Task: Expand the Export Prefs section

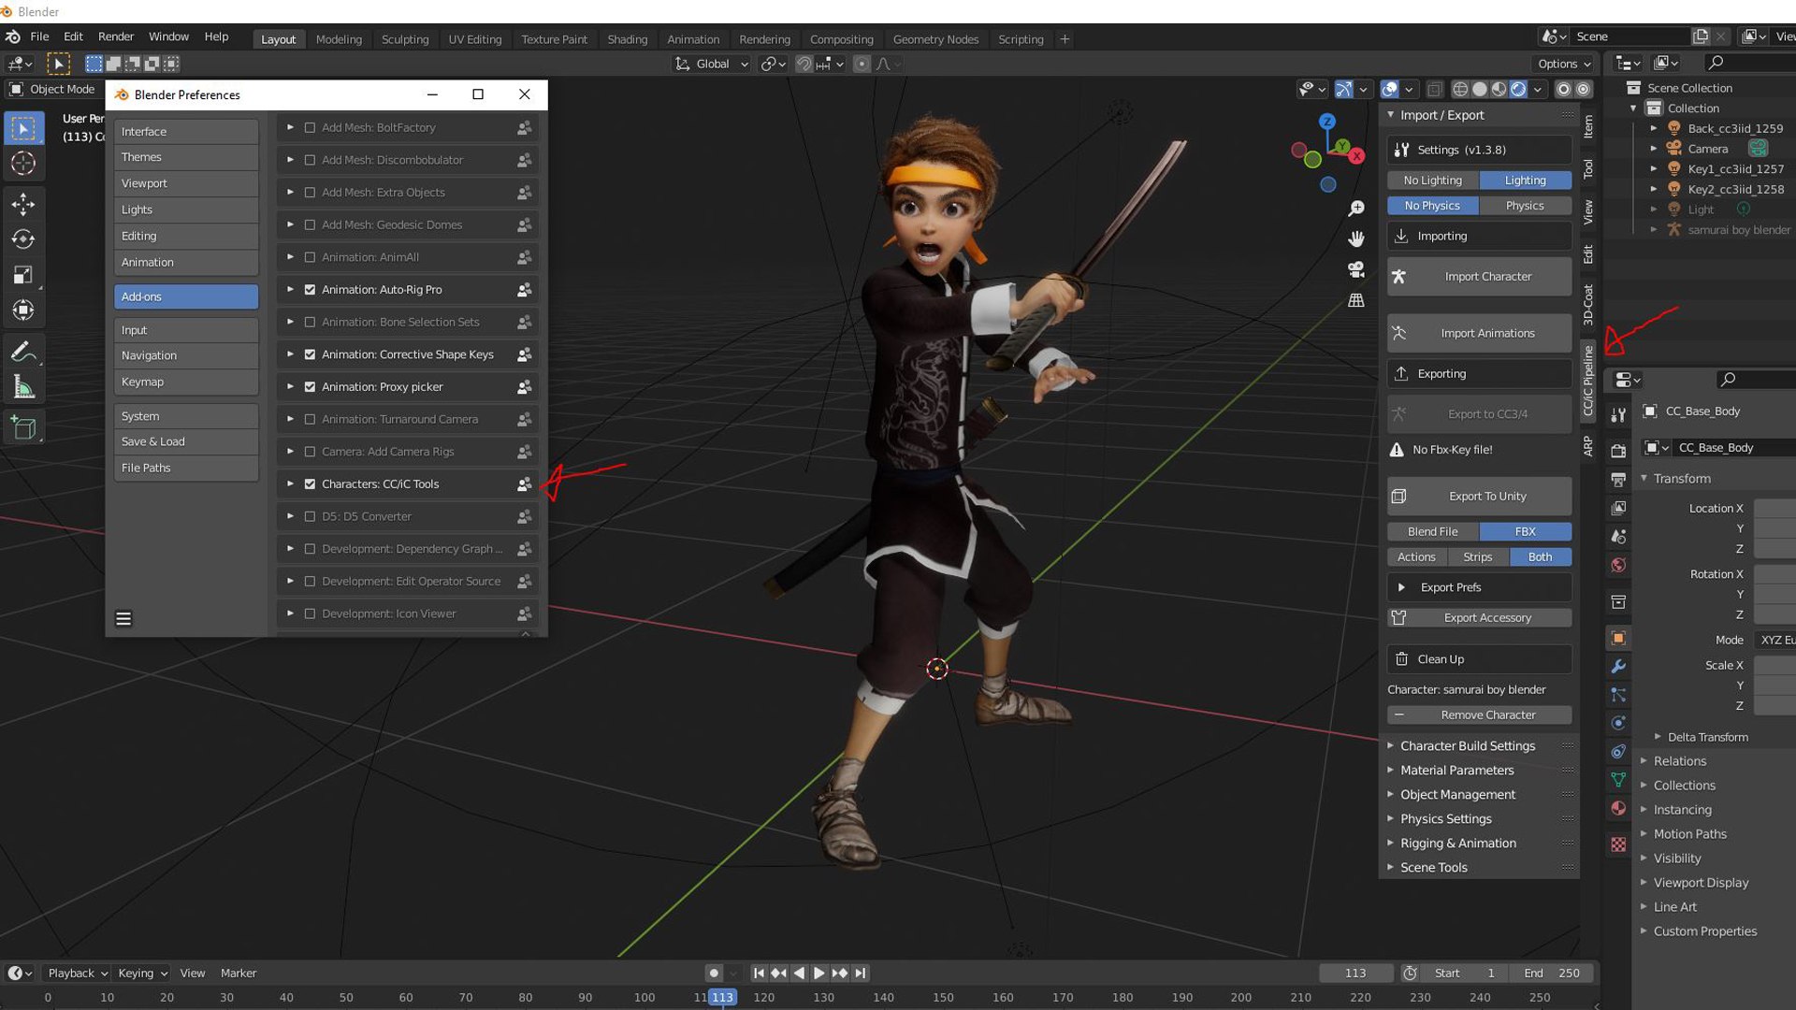Action: (1479, 588)
